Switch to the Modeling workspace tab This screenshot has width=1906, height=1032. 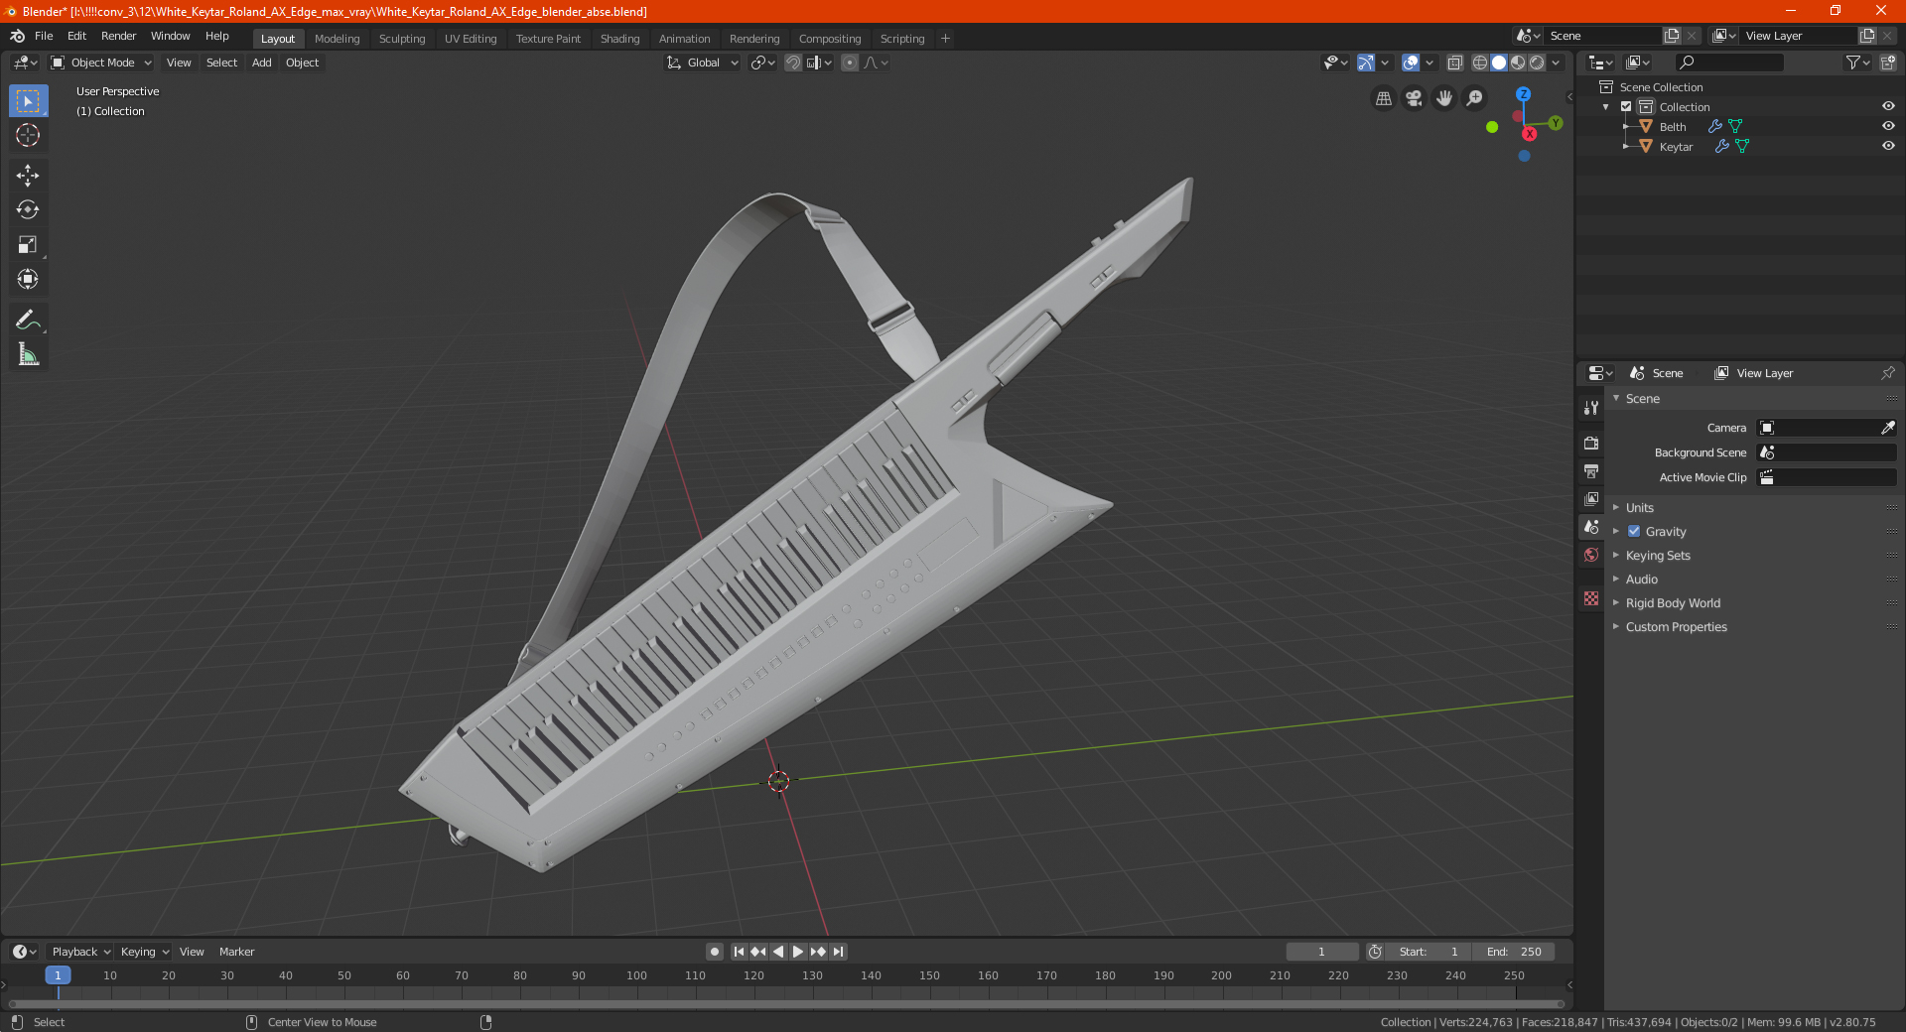[337, 39]
